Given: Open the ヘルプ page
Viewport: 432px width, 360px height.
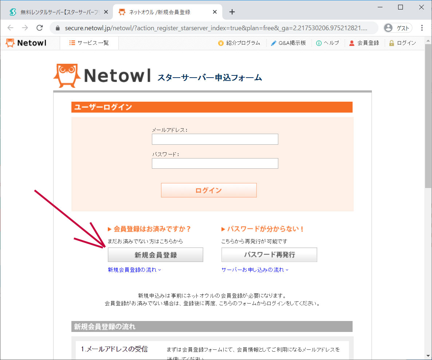Looking at the screenshot, I should click(x=327, y=43).
